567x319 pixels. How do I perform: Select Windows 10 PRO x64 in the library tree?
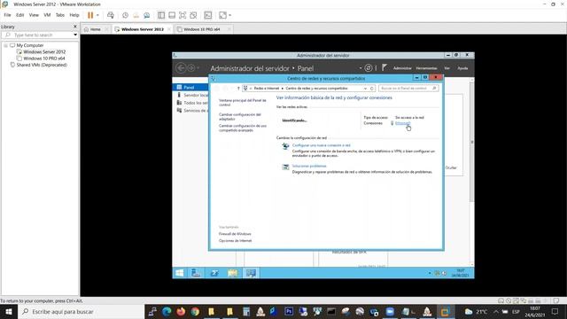pos(44,58)
